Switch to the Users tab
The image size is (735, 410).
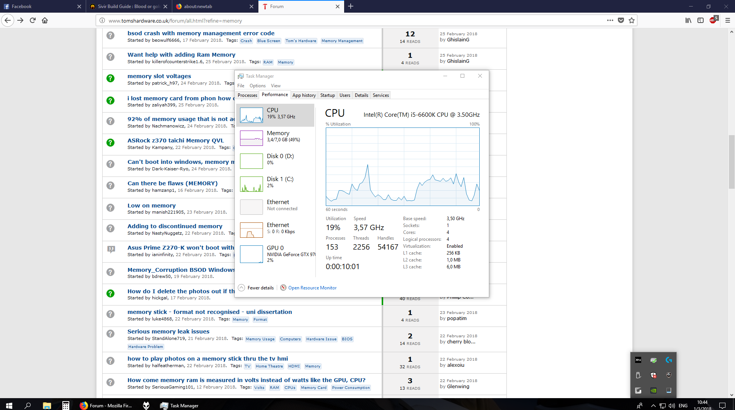pyautogui.click(x=345, y=95)
